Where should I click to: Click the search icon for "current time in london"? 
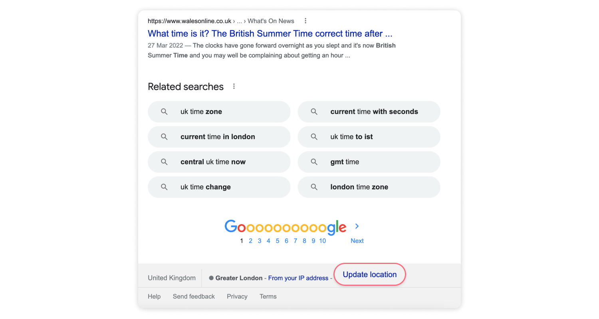(x=164, y=137)
